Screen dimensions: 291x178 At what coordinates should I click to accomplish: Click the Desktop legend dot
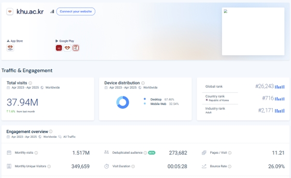[145, 99]
